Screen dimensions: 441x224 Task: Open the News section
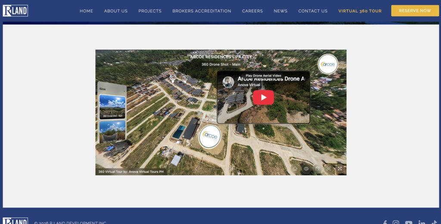[x=280, y=11]
